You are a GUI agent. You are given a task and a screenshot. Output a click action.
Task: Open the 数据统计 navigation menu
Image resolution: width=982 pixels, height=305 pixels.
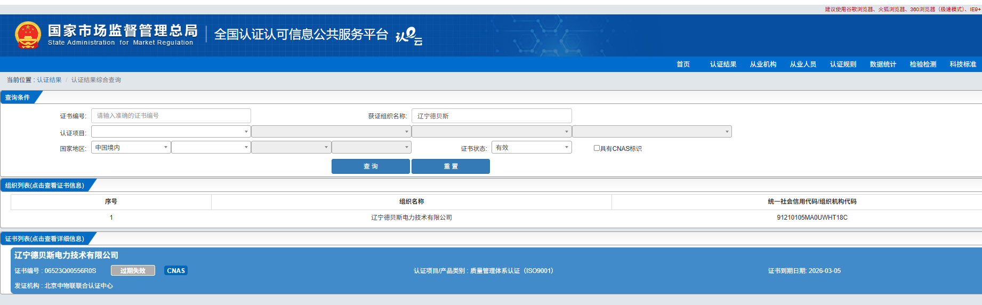(x=883, y=64)
